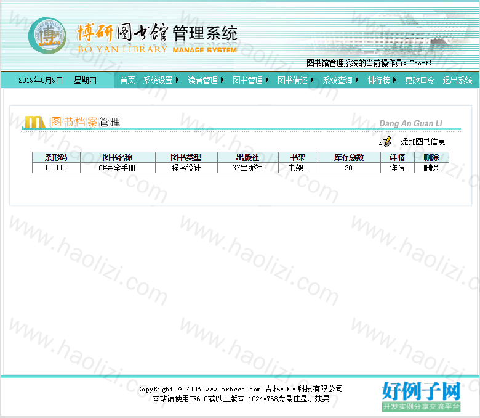Click the pencil icon beside 添加图书信息
The image size is (480, 418).
tap(385, 142)
